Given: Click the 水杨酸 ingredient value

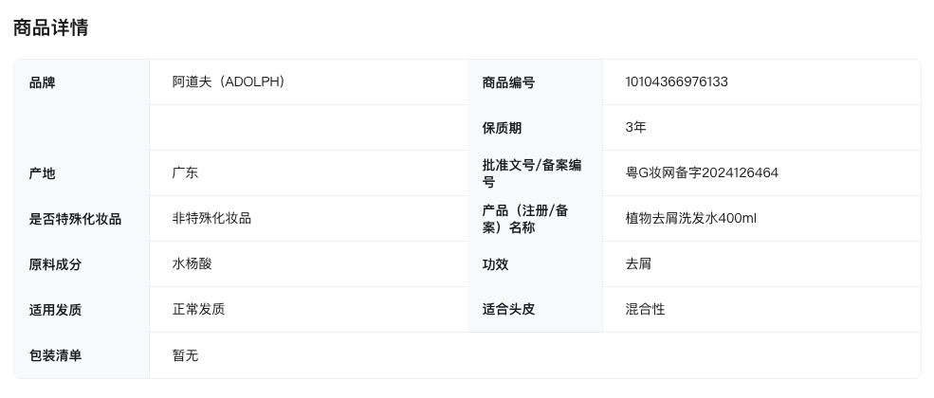Looking at the screenshot, I should pyautogui.click(x=192, y=263).
